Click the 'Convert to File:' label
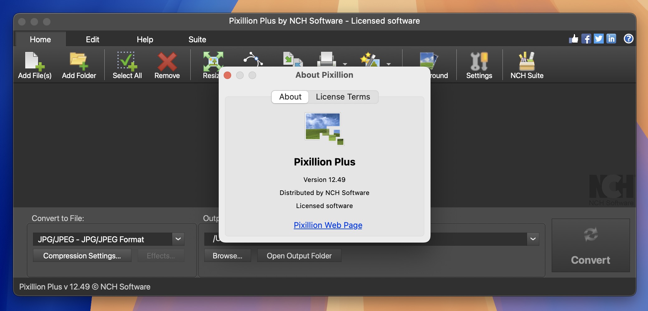648x311 pixels. tap(58, 218)
